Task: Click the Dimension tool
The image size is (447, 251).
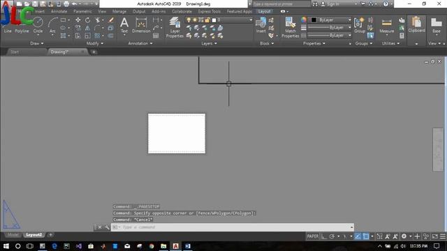Action: tap(141, 25)
